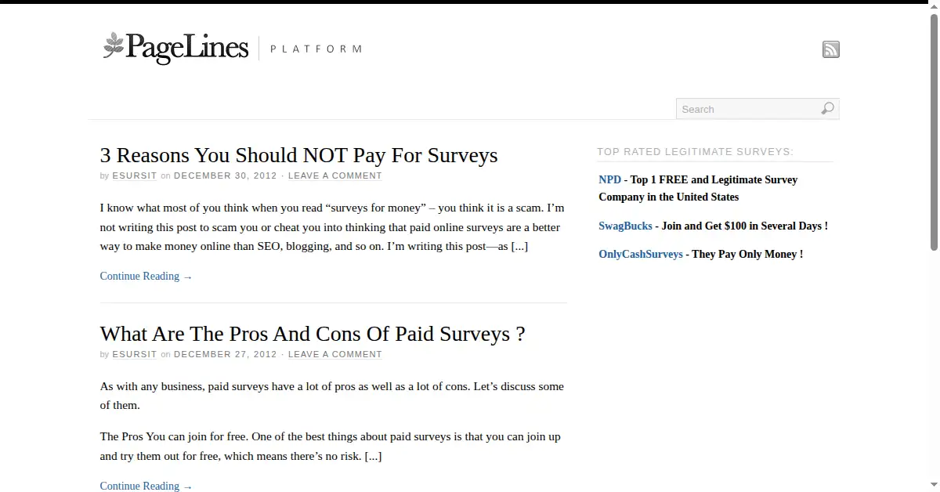Click the 'DECEMBER 27, 2012' date text

[226, 354]
